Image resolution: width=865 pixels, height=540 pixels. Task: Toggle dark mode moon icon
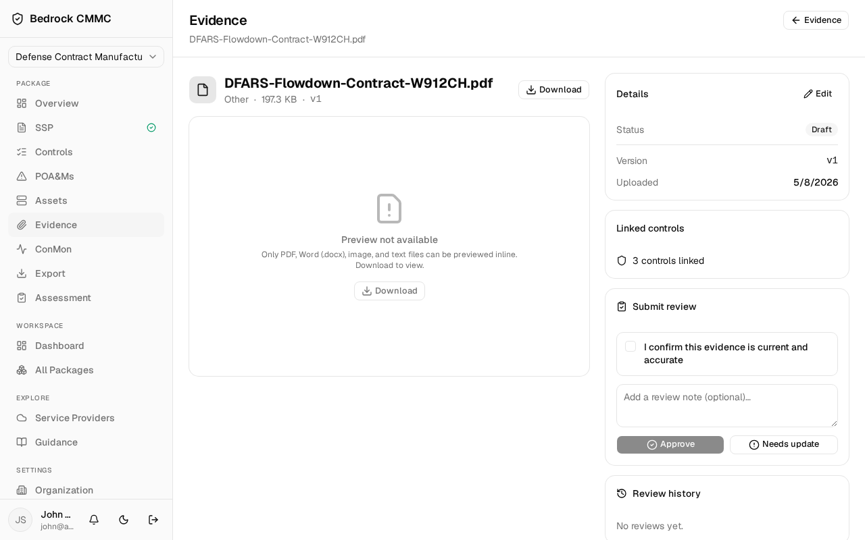pos(124,520)
